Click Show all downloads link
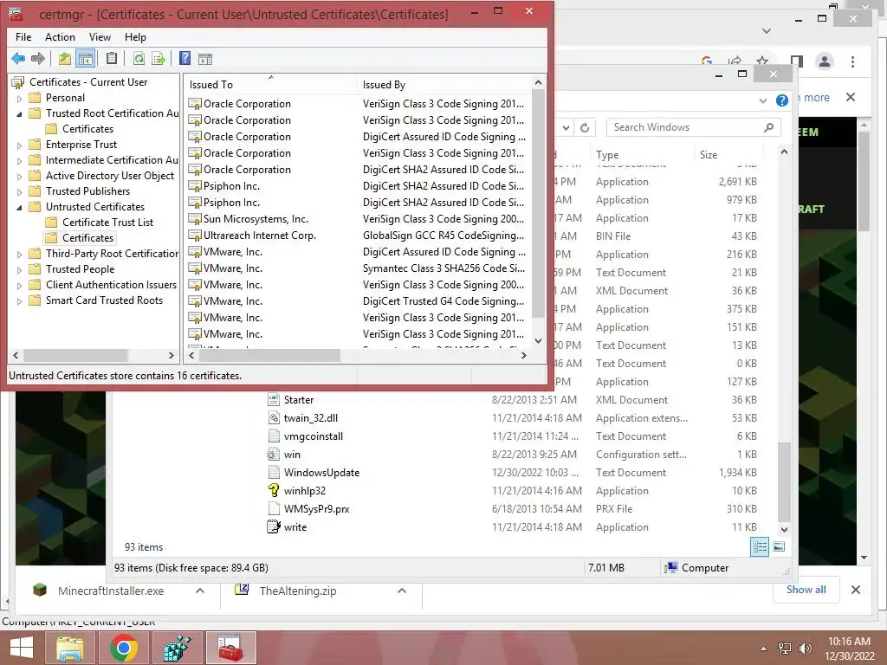This screenshot has height=665, width=887. click(x=806, y=590)
